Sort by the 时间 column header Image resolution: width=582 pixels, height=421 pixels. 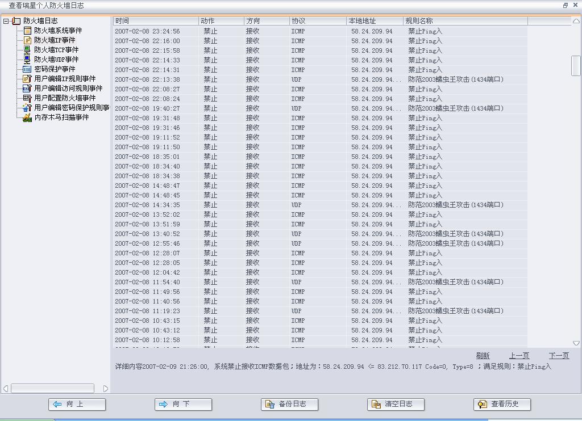coord(156,21)
